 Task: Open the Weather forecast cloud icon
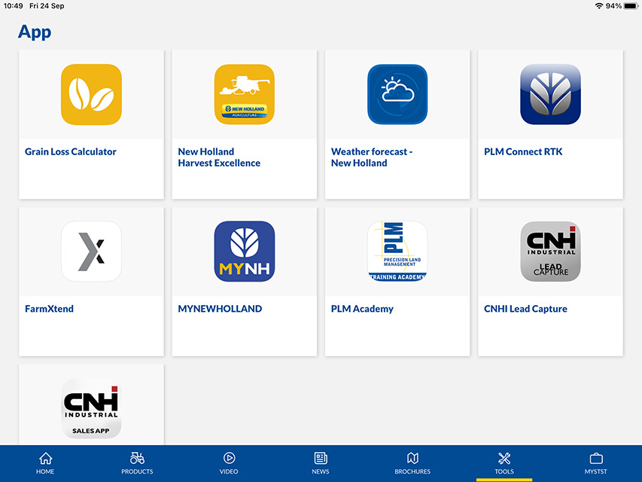tap(397, 94)
